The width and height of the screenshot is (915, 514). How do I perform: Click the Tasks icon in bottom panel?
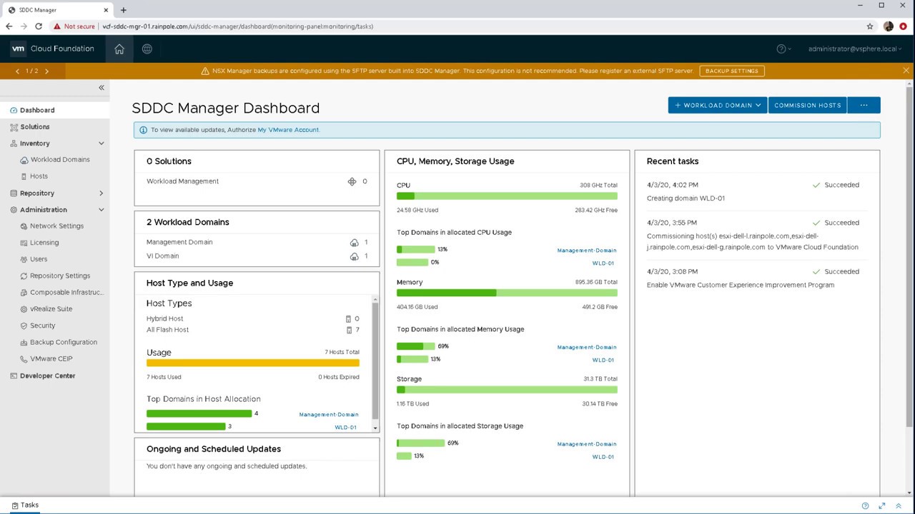click(x=15, y=505)
